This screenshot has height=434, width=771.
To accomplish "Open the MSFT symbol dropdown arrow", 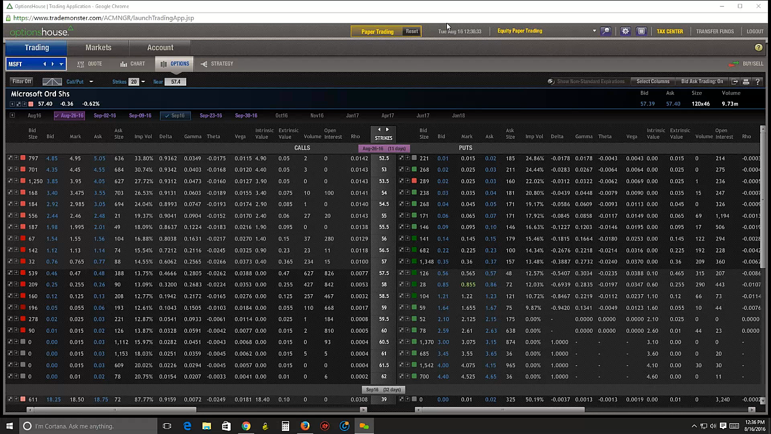I will coord(61,64).
